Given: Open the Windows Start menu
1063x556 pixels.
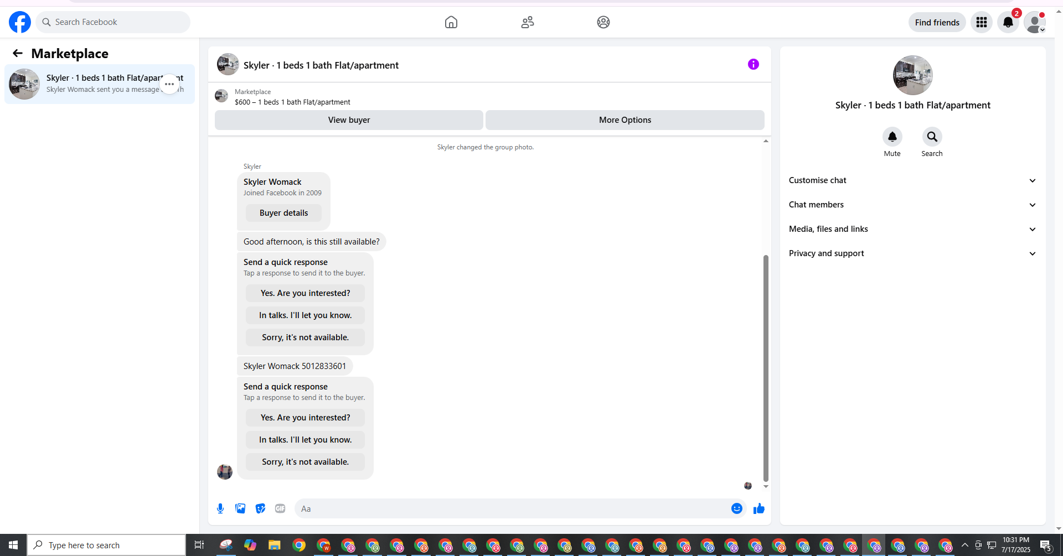Looking at the screenshot, I should (x=13, y=545).
